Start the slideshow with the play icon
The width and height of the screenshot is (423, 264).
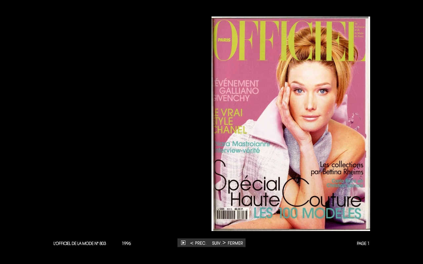[183, 243]
